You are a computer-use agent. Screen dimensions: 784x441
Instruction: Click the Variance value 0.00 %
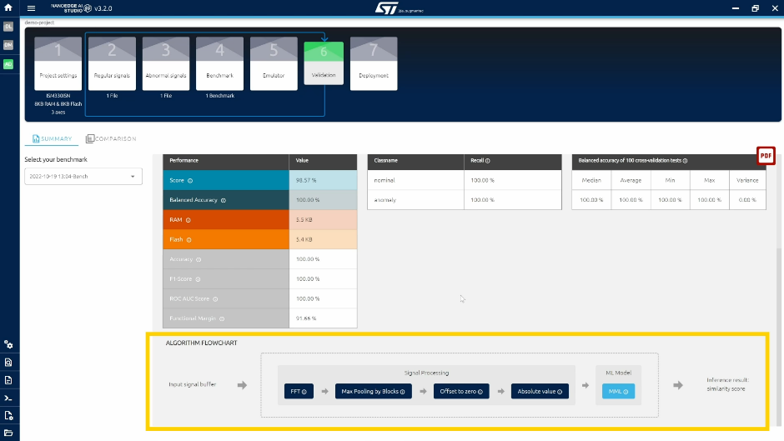pos(747,199)
